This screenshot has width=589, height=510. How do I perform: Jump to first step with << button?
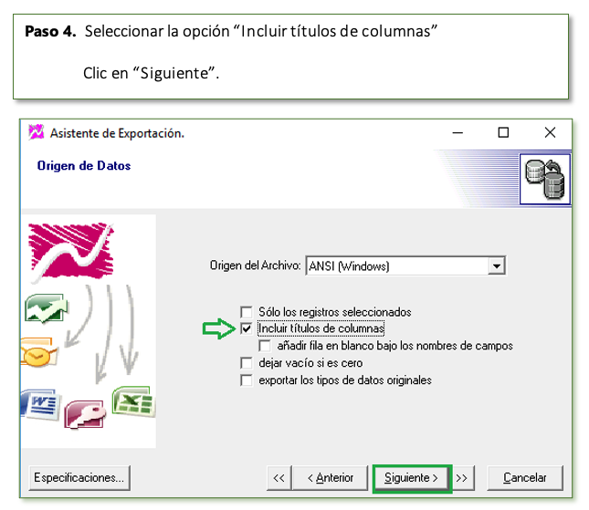[279, 478]
